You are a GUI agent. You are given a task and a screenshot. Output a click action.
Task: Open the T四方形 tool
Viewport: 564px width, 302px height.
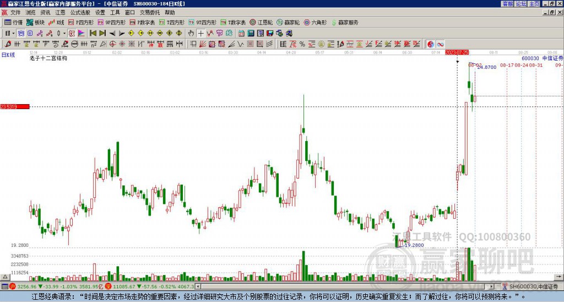pyautogui.click(x=172, y=22)
